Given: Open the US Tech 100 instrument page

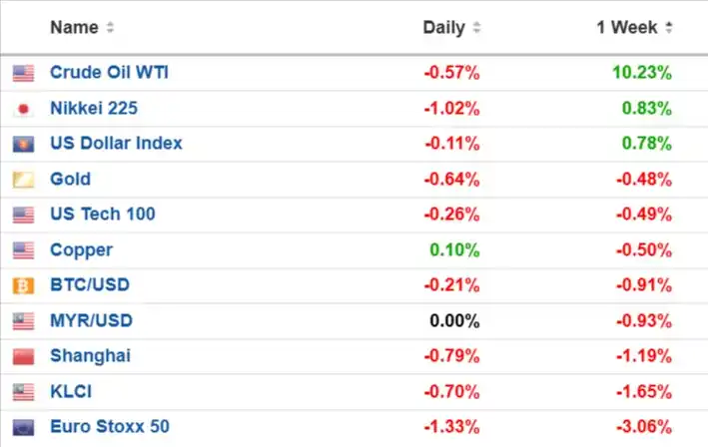Looking at the screenshot, I should point(103,214).
